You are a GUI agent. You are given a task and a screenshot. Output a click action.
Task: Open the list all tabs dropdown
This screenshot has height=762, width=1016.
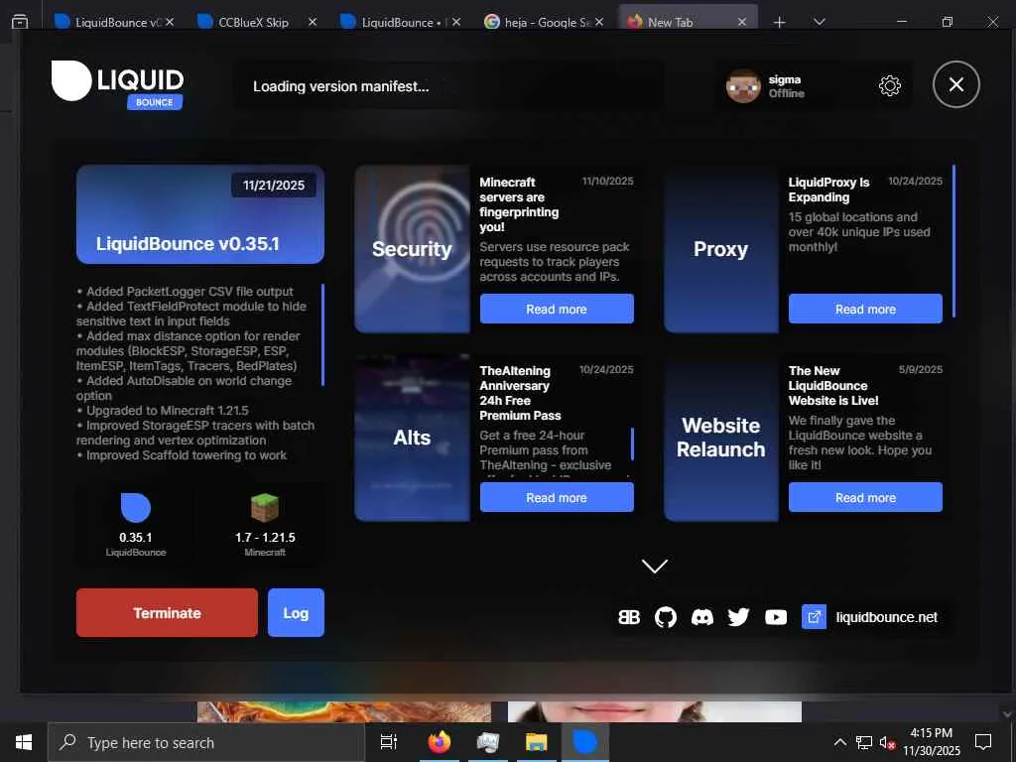tap(820, 22)
